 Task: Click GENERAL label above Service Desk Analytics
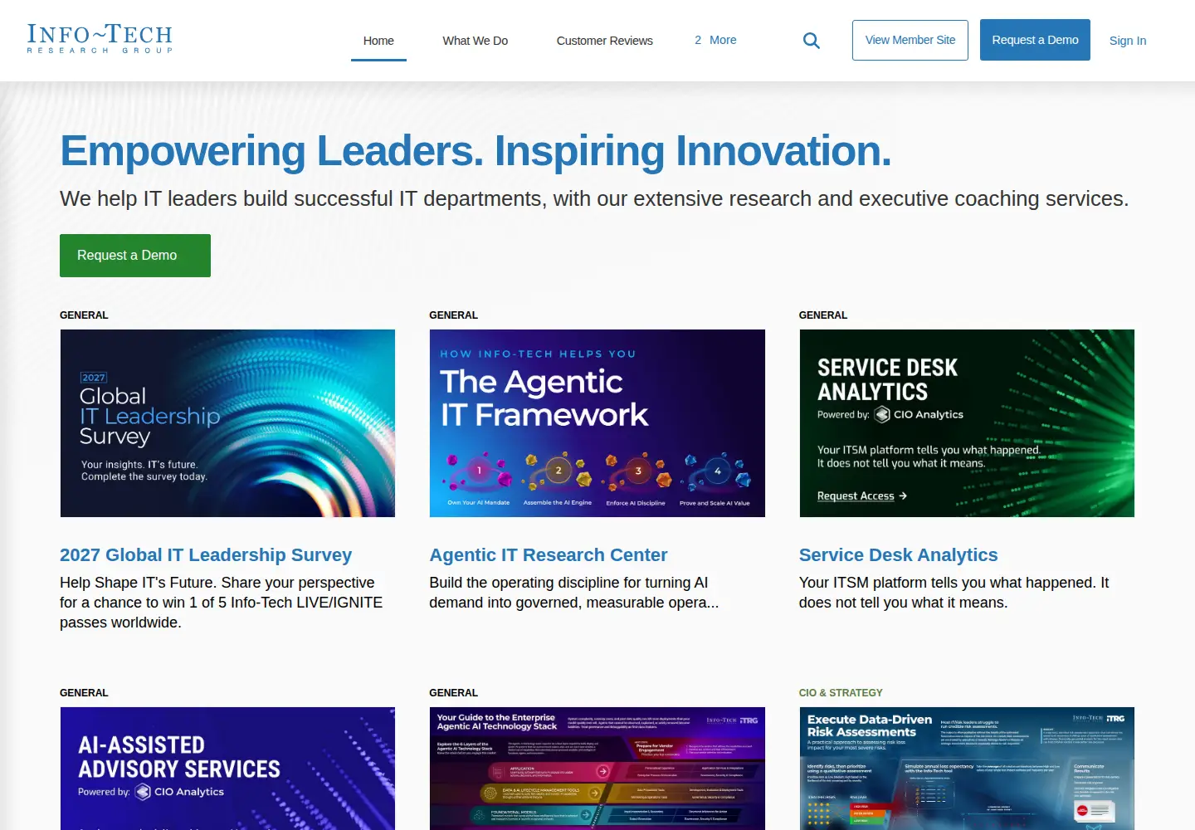point(823,315)
